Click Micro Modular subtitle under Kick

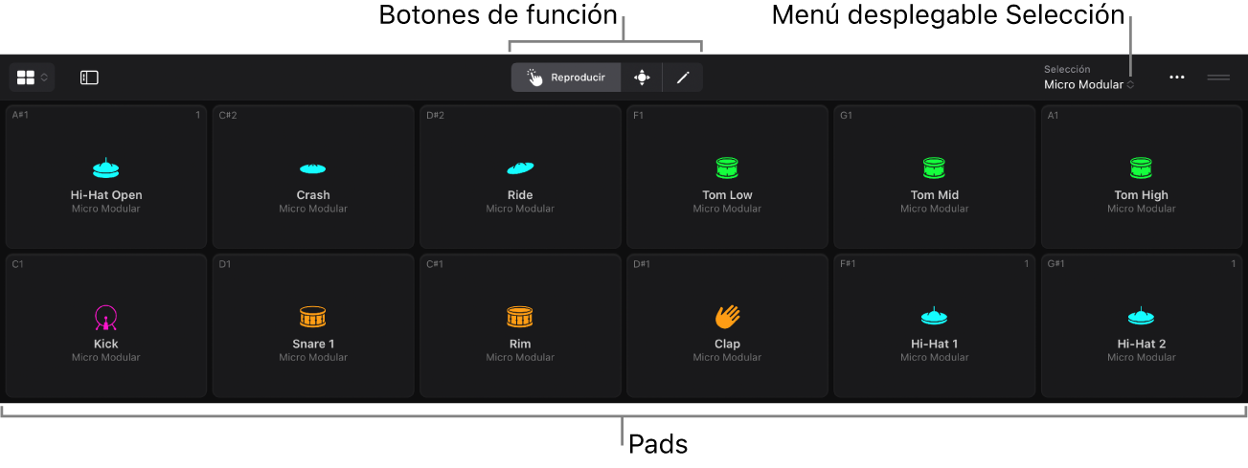click(106, 357)
